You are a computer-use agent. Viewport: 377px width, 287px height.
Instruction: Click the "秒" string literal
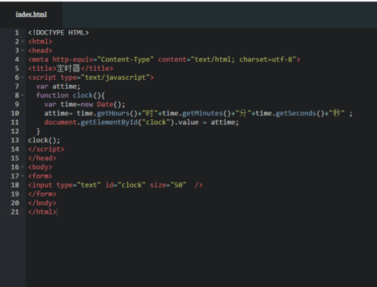click(x=336, y=113)
